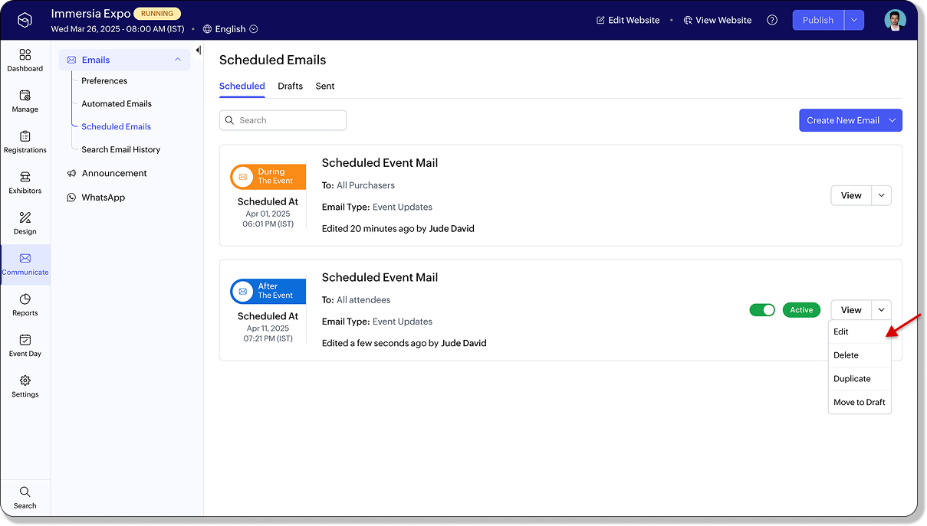
Task: Select Move to Draft from the menu
Action: click(860, 402)
